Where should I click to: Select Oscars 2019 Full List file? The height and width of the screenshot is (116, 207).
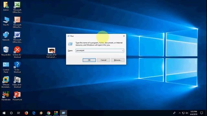[x=51, y=53]
